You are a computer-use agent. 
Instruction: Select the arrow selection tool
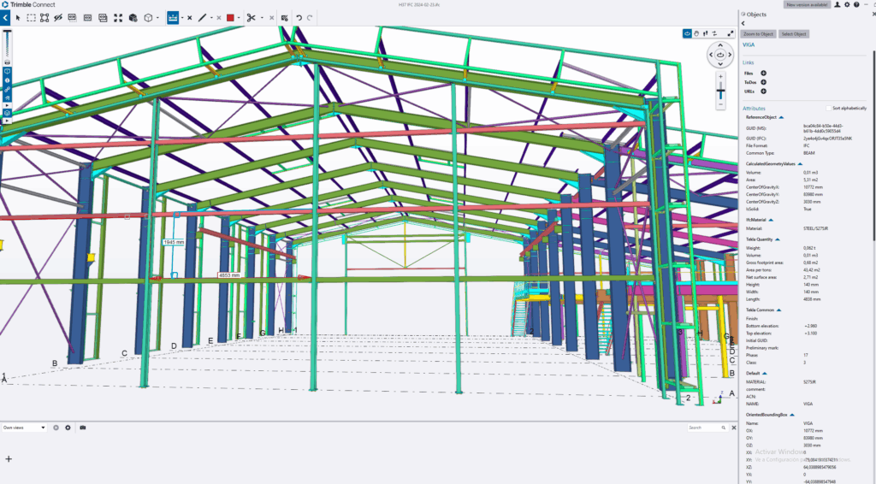(18, 17)
